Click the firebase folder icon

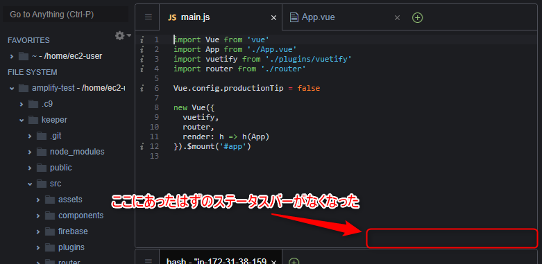point(50,231)
